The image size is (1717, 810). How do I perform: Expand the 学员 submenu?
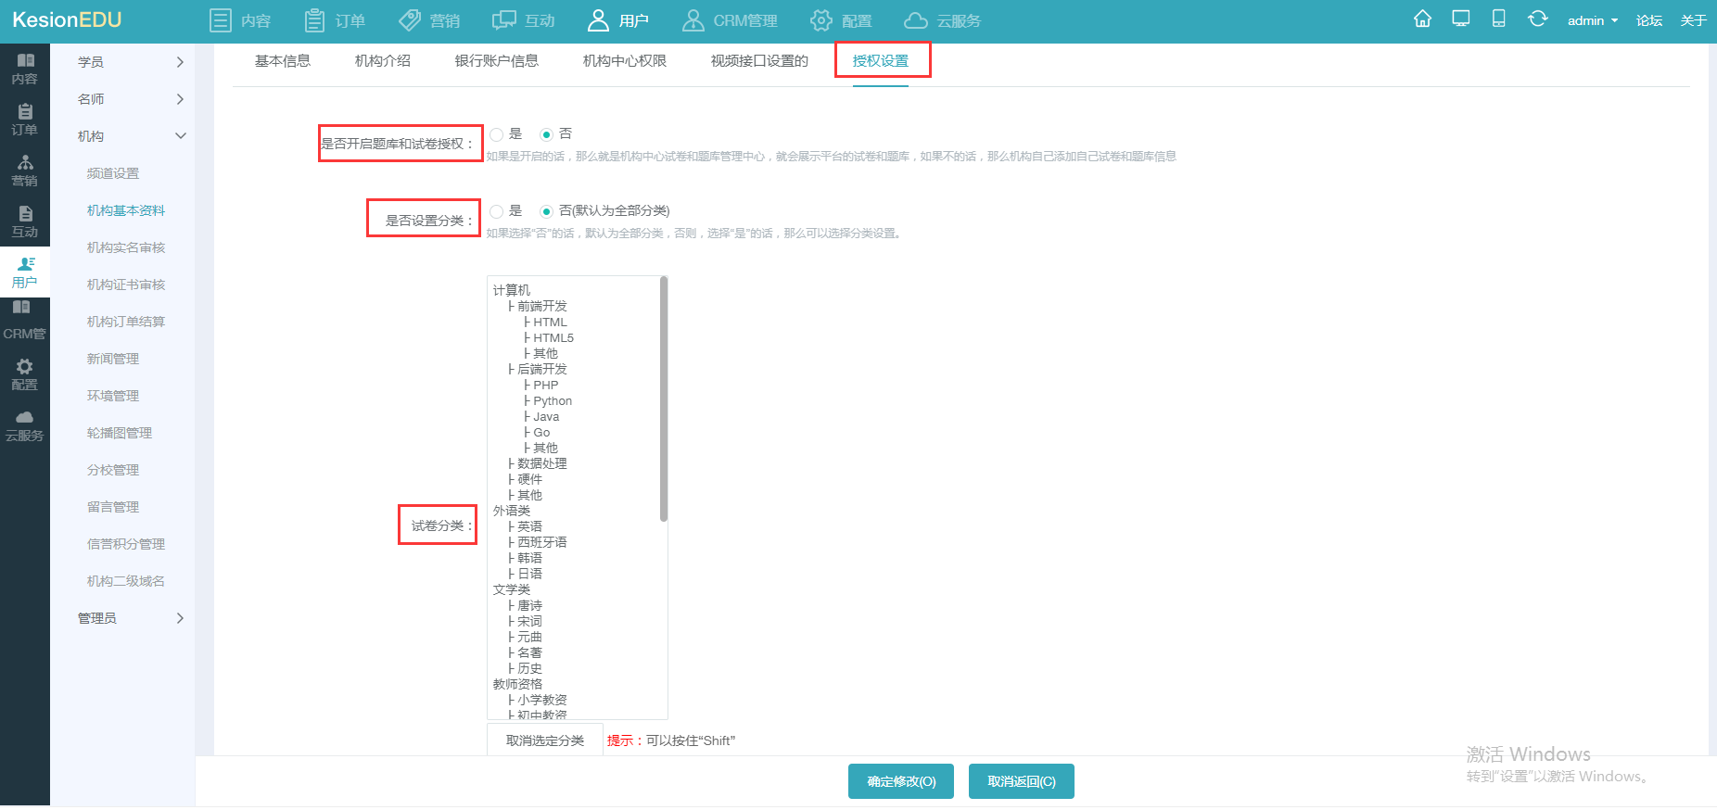(130, 62)
